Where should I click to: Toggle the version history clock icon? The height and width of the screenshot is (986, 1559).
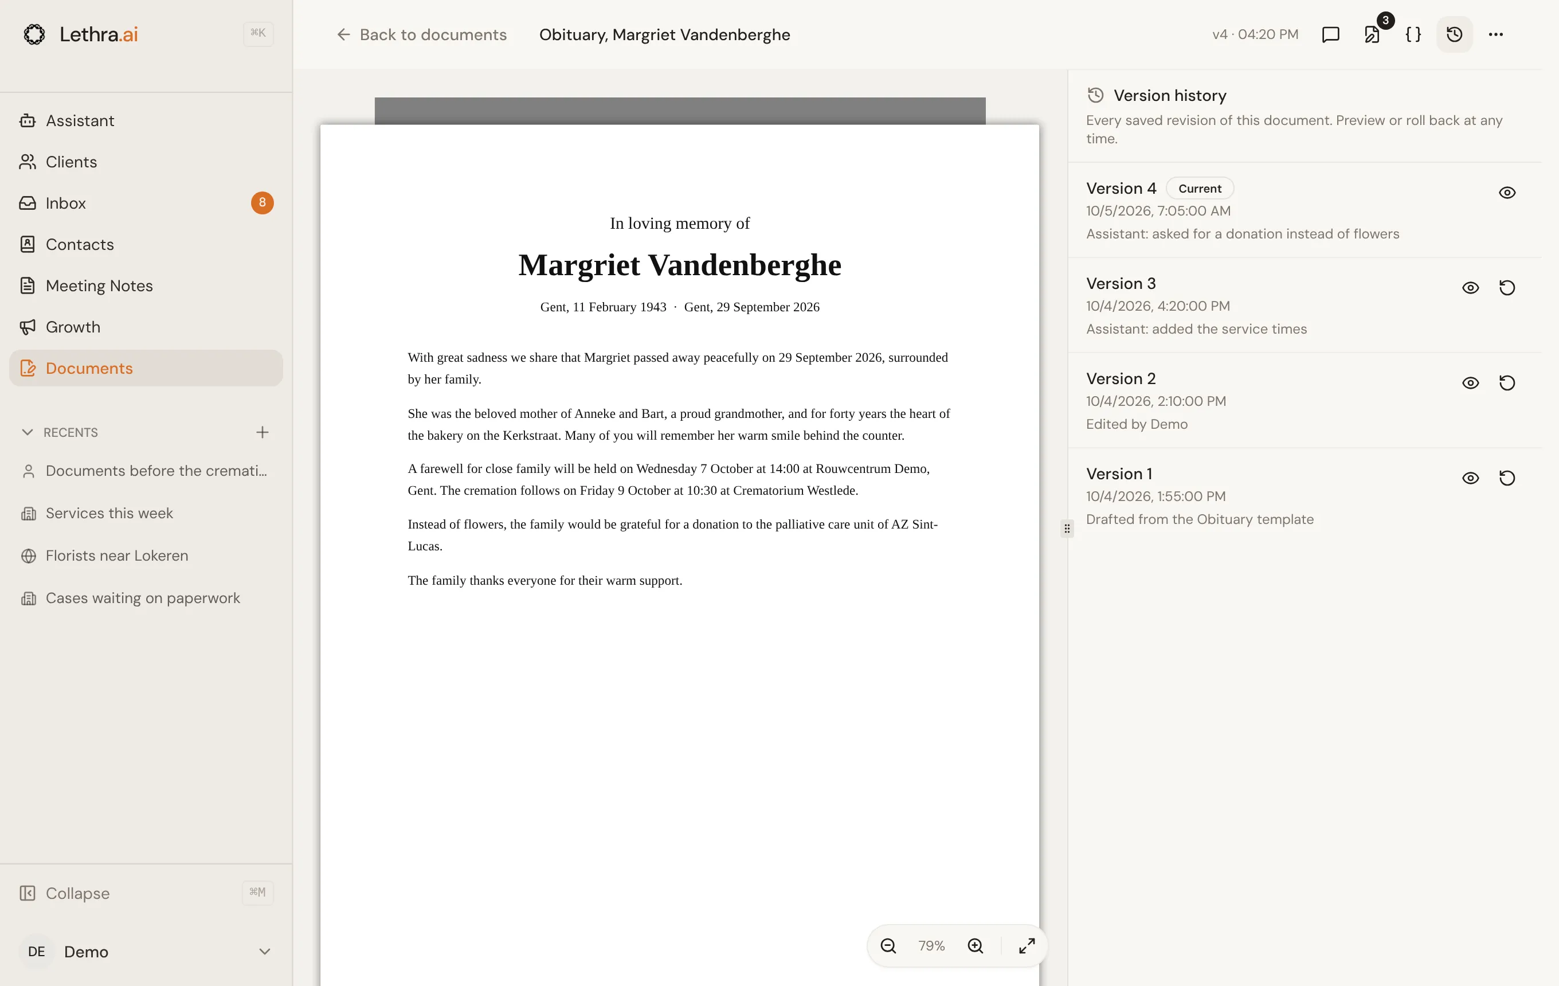click(x=1454, y=34)
